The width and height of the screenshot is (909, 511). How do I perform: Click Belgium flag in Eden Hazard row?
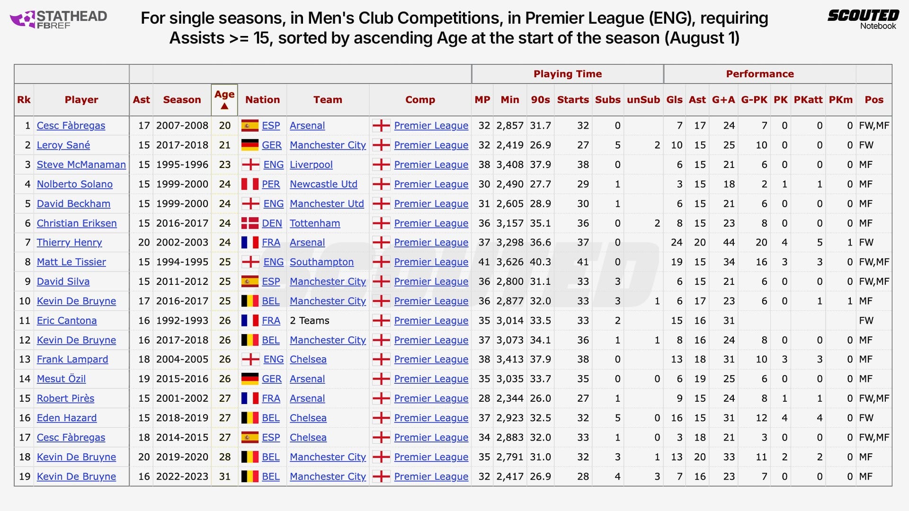250,418
